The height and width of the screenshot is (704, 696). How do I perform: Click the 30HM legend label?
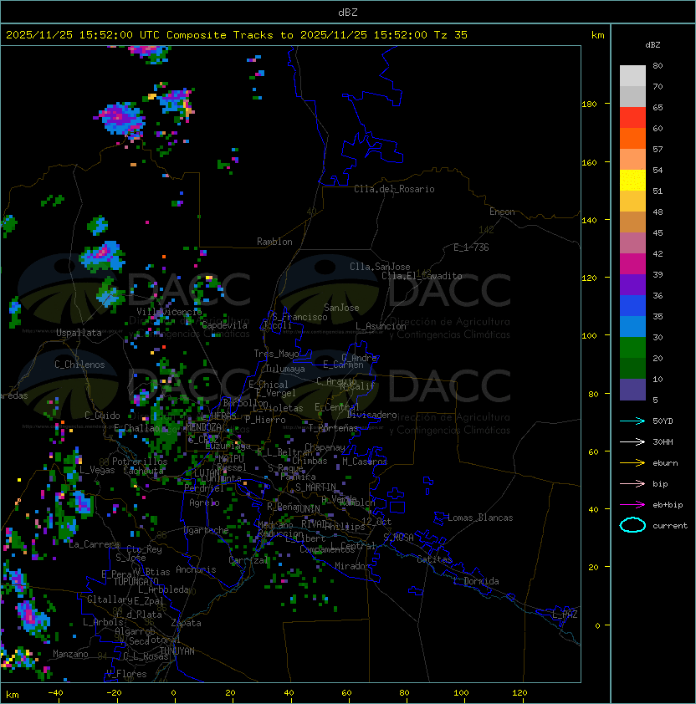[x=663, y=441]
